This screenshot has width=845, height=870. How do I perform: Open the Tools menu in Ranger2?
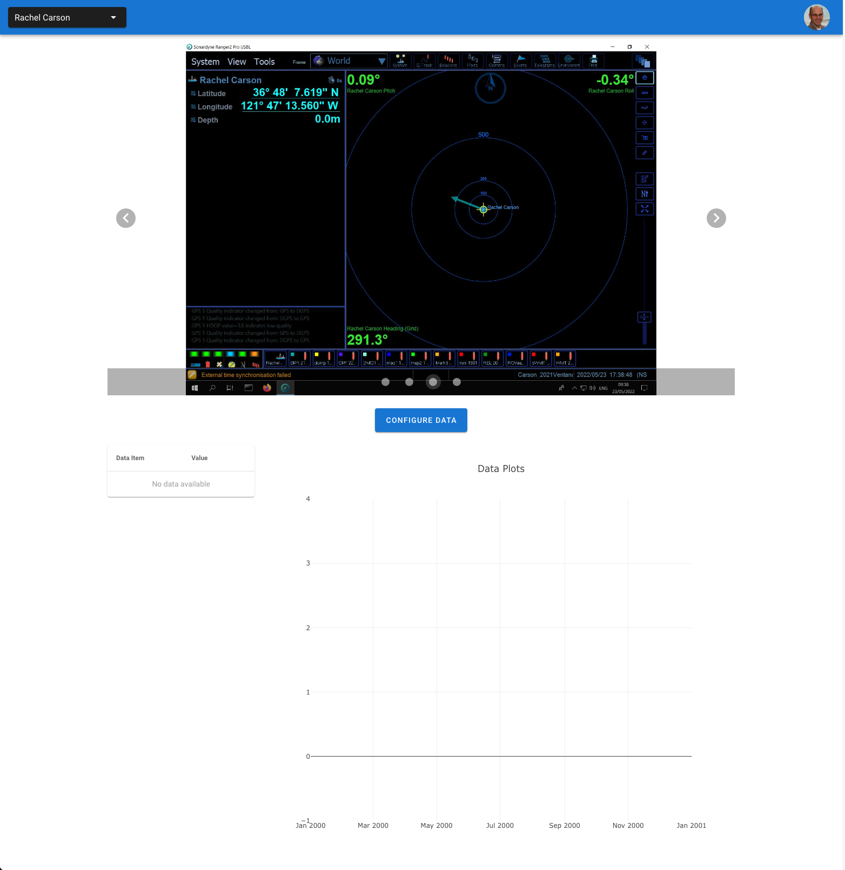click(x=264, y=62)
